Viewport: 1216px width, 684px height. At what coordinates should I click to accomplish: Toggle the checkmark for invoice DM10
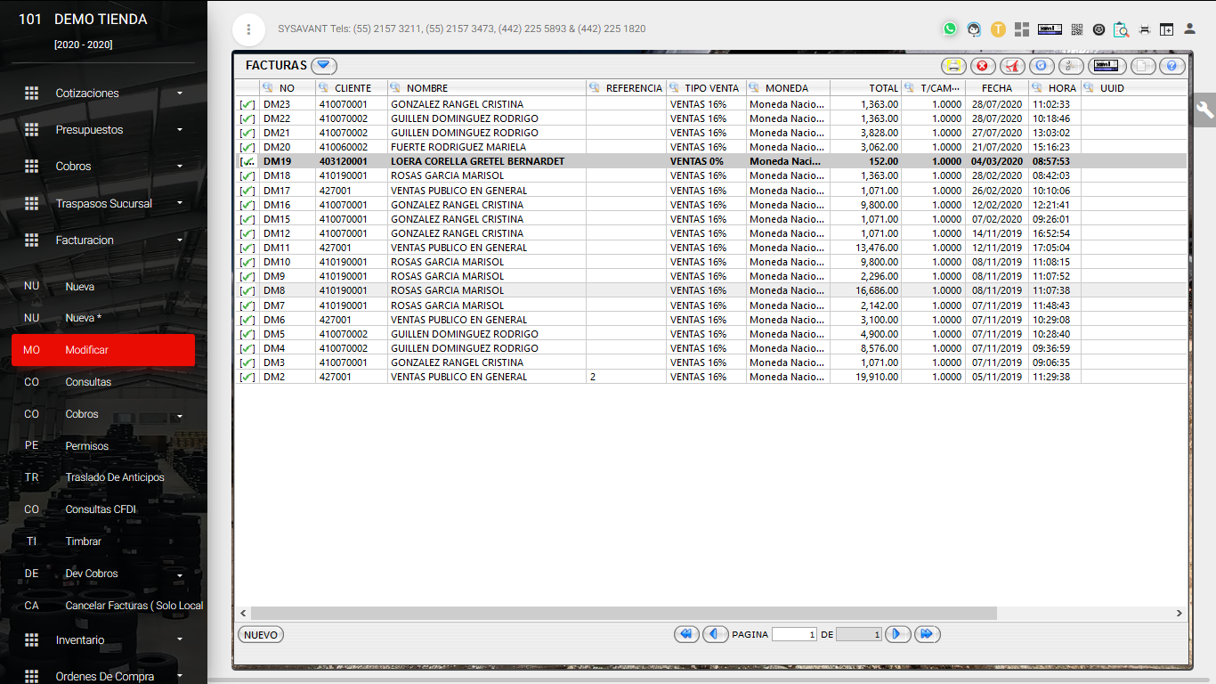tap(247, 262)
